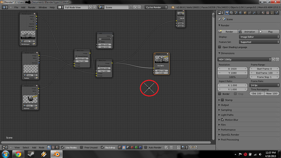Screen dimensions: 281x158
Task: Toggle the Border checkbox
Action: 220,94
